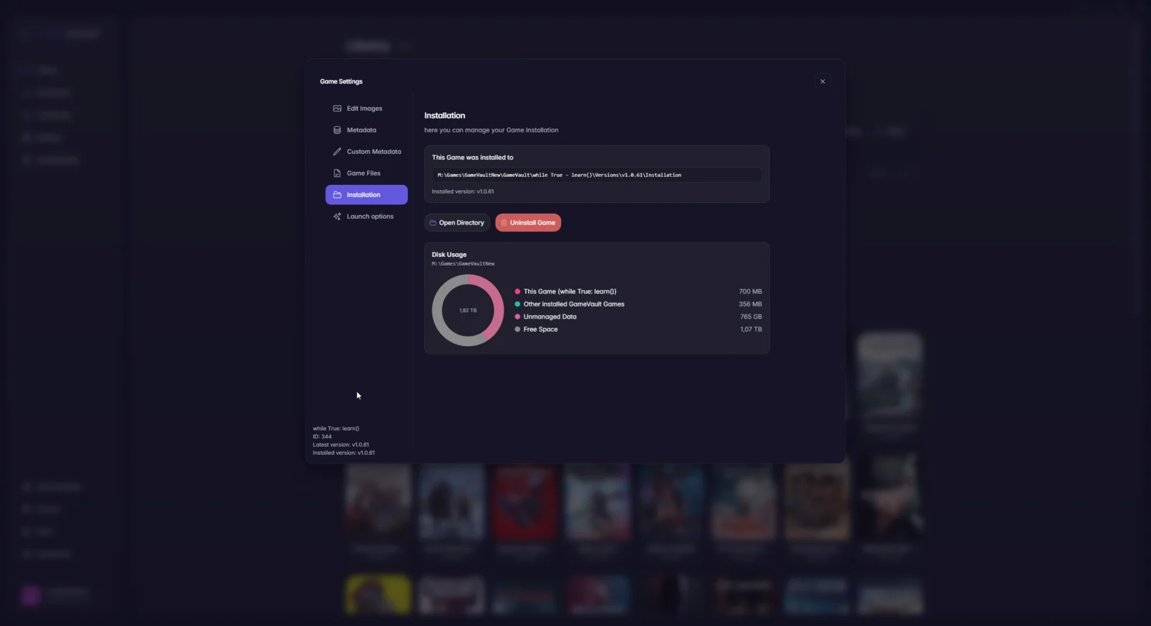This screenshot has width=1151, height=626.
Task: Switch to the Metadata tab
Action: [366, 130]
